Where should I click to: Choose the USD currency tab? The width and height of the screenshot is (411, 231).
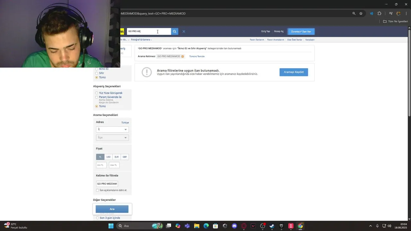[109, 157]
